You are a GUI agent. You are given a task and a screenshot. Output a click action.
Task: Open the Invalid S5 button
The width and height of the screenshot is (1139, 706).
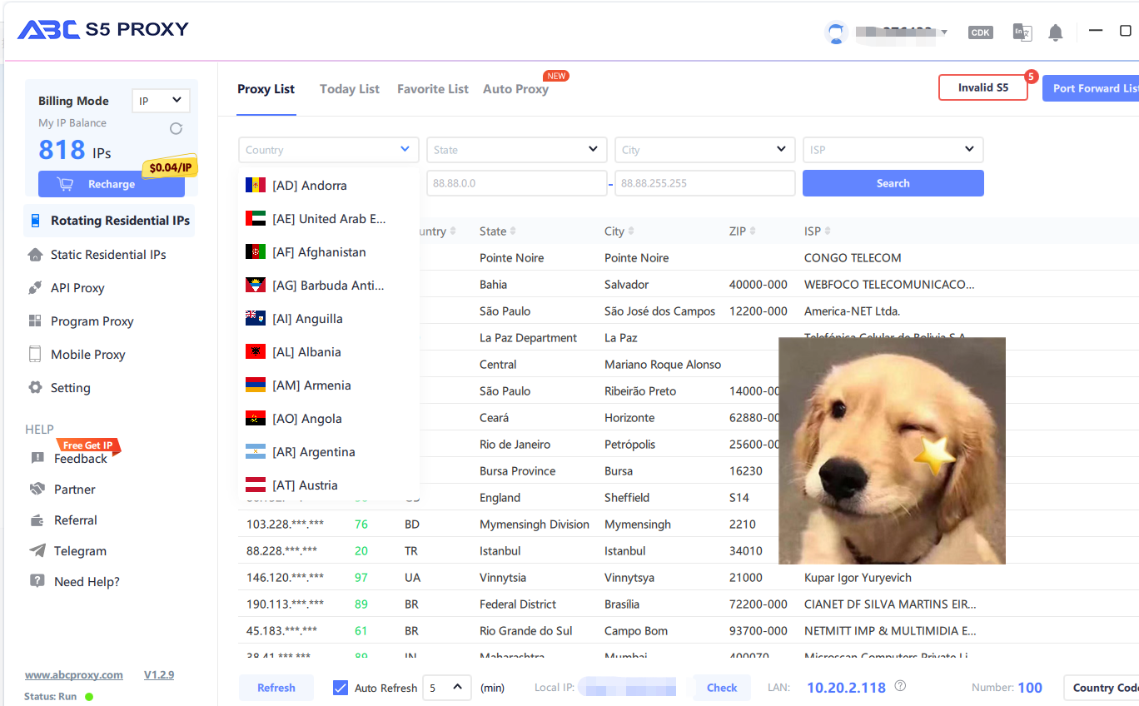point(983,87)
